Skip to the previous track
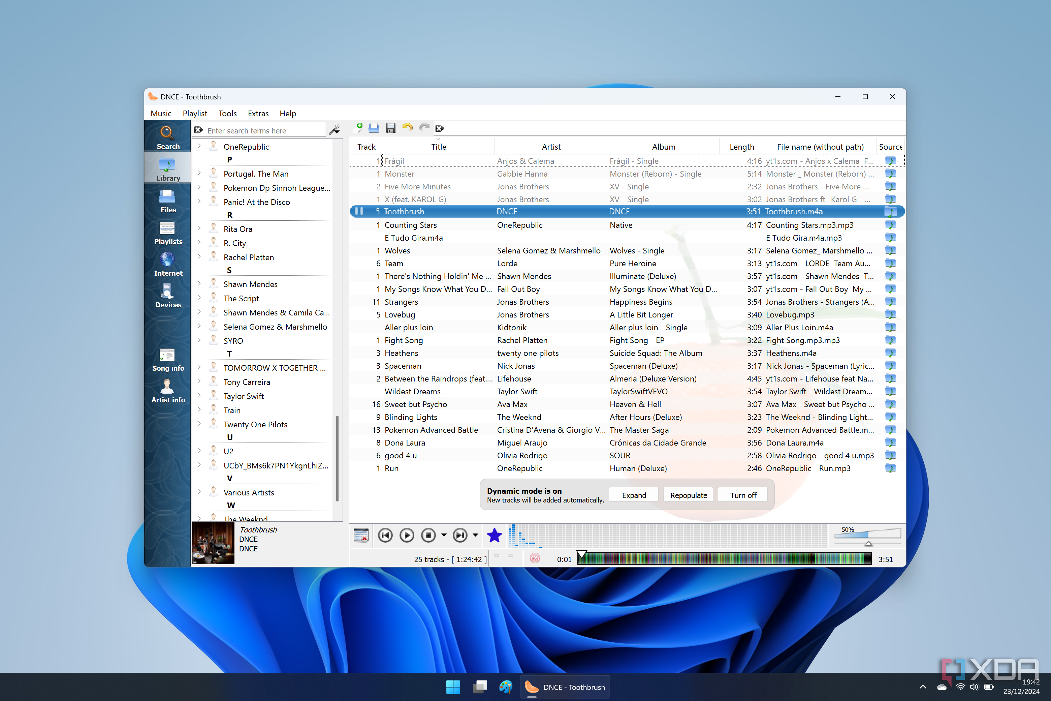 [x=385, y=535]
